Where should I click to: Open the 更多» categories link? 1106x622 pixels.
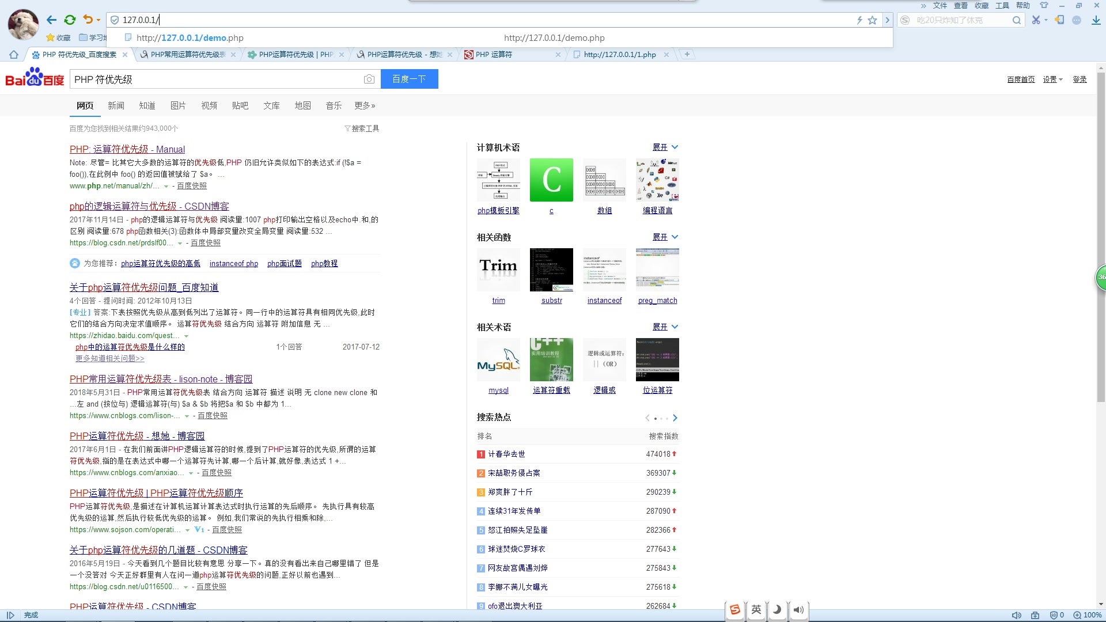(365, 105)
